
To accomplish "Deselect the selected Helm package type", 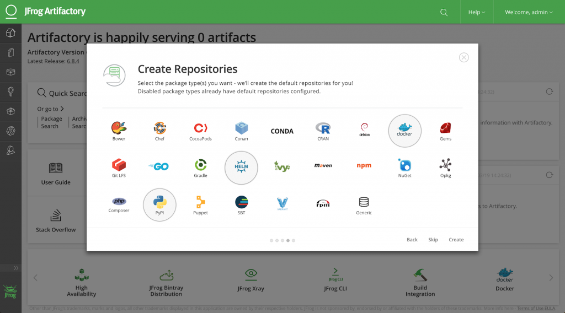I will coord(241,168).
